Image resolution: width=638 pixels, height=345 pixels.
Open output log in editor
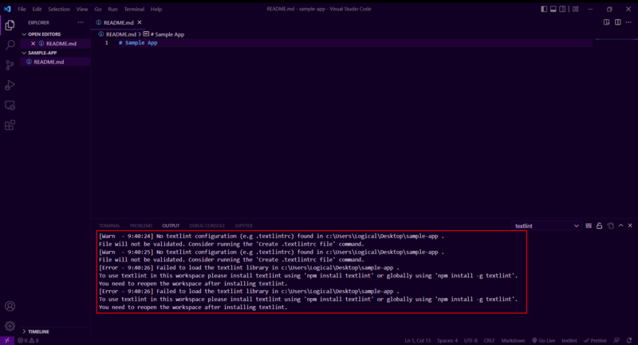pyautogui.click(x=610, y=225)
